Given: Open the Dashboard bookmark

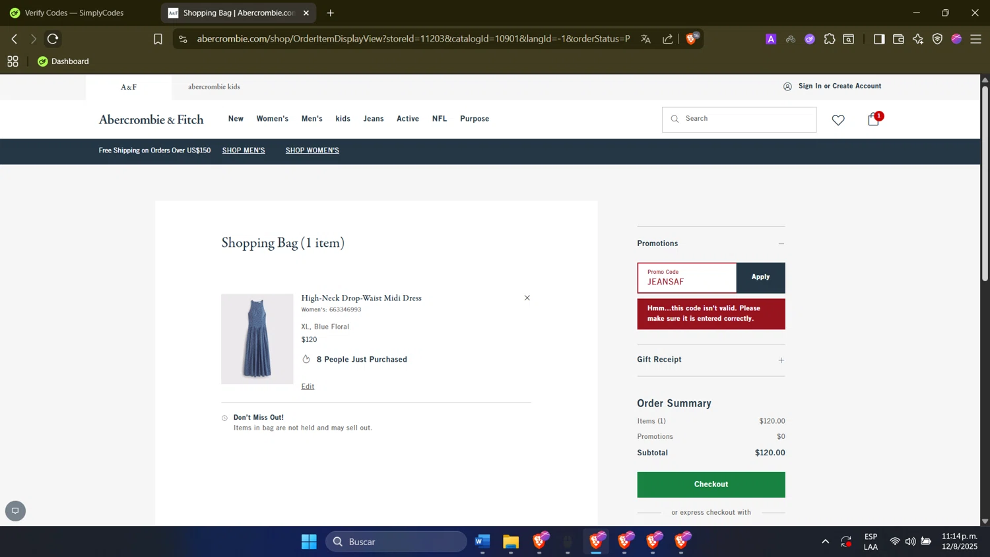Looking at the screenshot, I should [x=63, y=61].
